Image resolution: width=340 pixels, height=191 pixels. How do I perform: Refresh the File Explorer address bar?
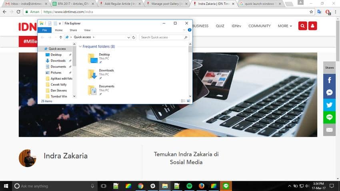coord(134,37)
